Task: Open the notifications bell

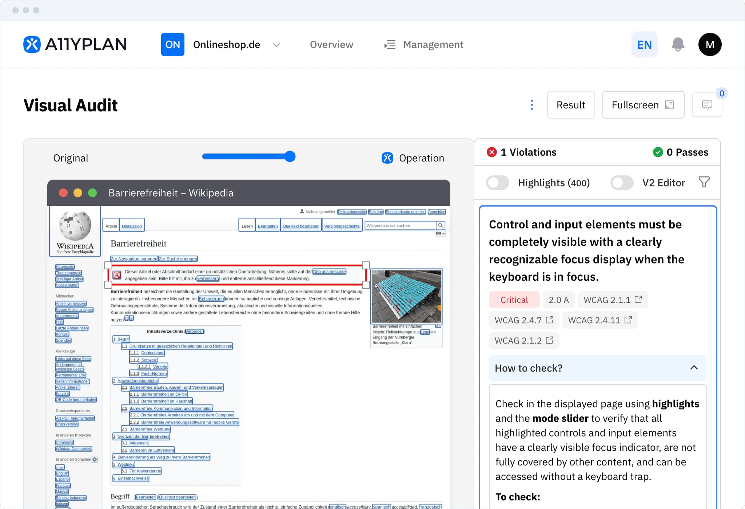Action: tap(678, 45)
